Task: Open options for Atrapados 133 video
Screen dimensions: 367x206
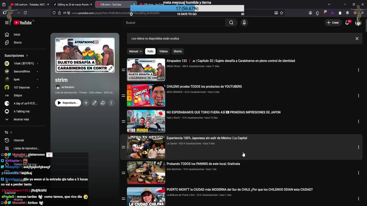Action: click(x=358, y=70)
